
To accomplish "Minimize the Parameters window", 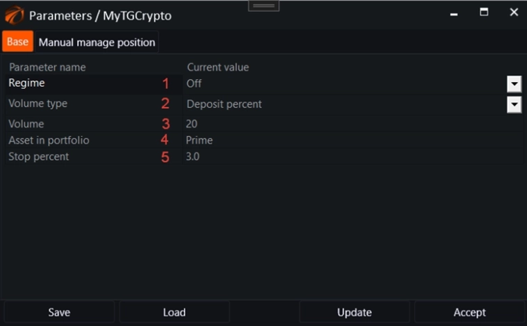I will point(454,13).
